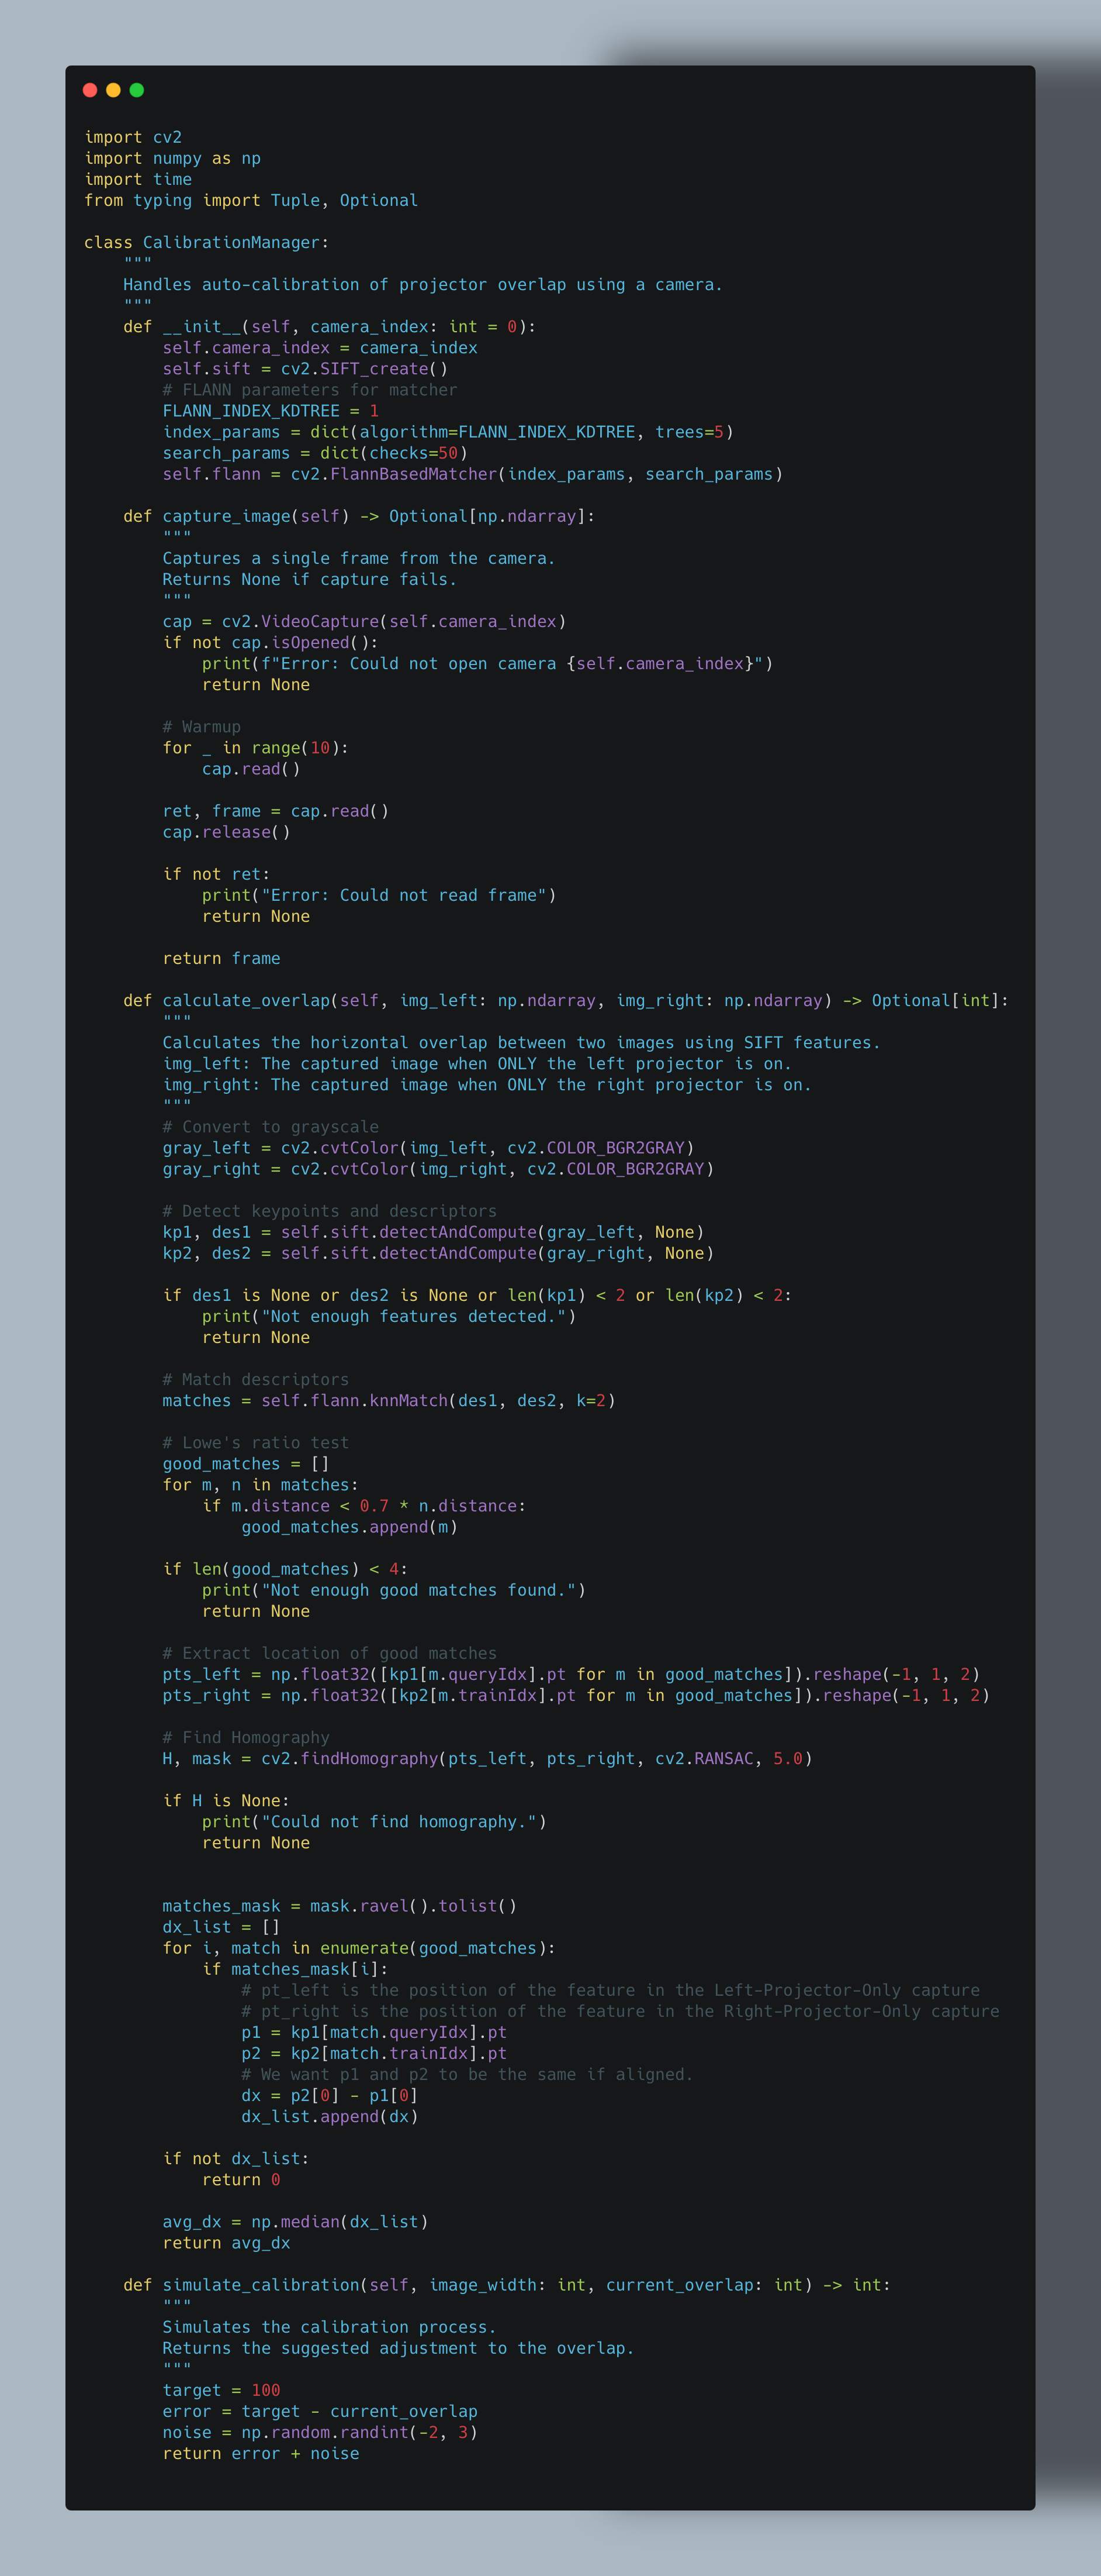Click the __init__ method name

(202, 327)
